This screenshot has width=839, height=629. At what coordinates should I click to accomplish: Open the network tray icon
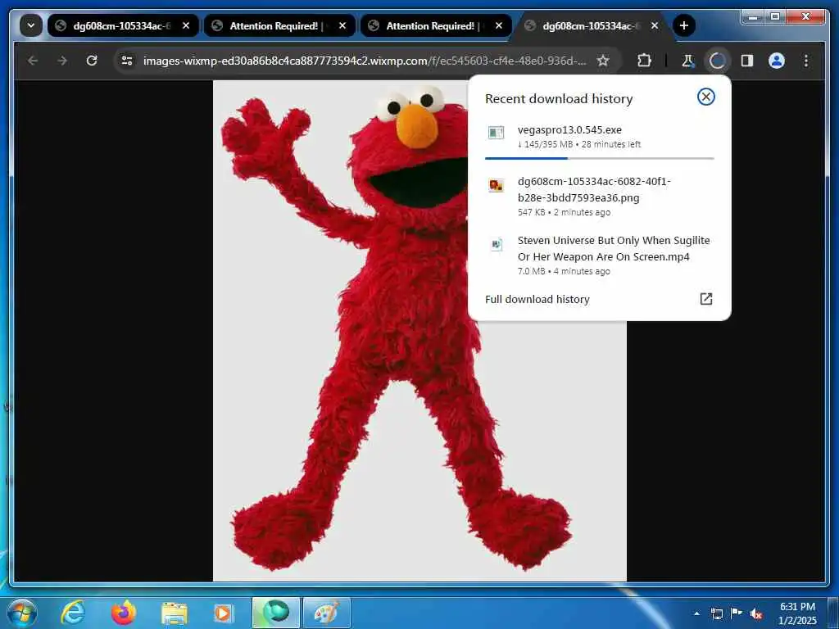click(716, 613)
